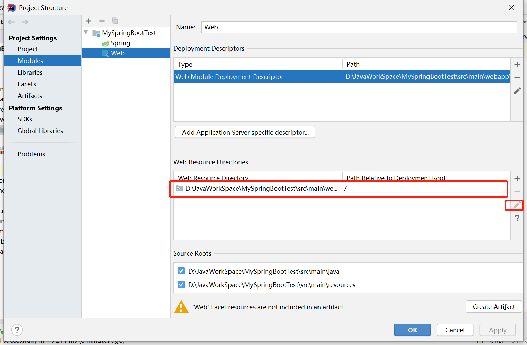Image resolution: width=527 pixels, height=345 pixels.
Task: Remove the selected module with the minus icon
Action: tap(102, 21)
